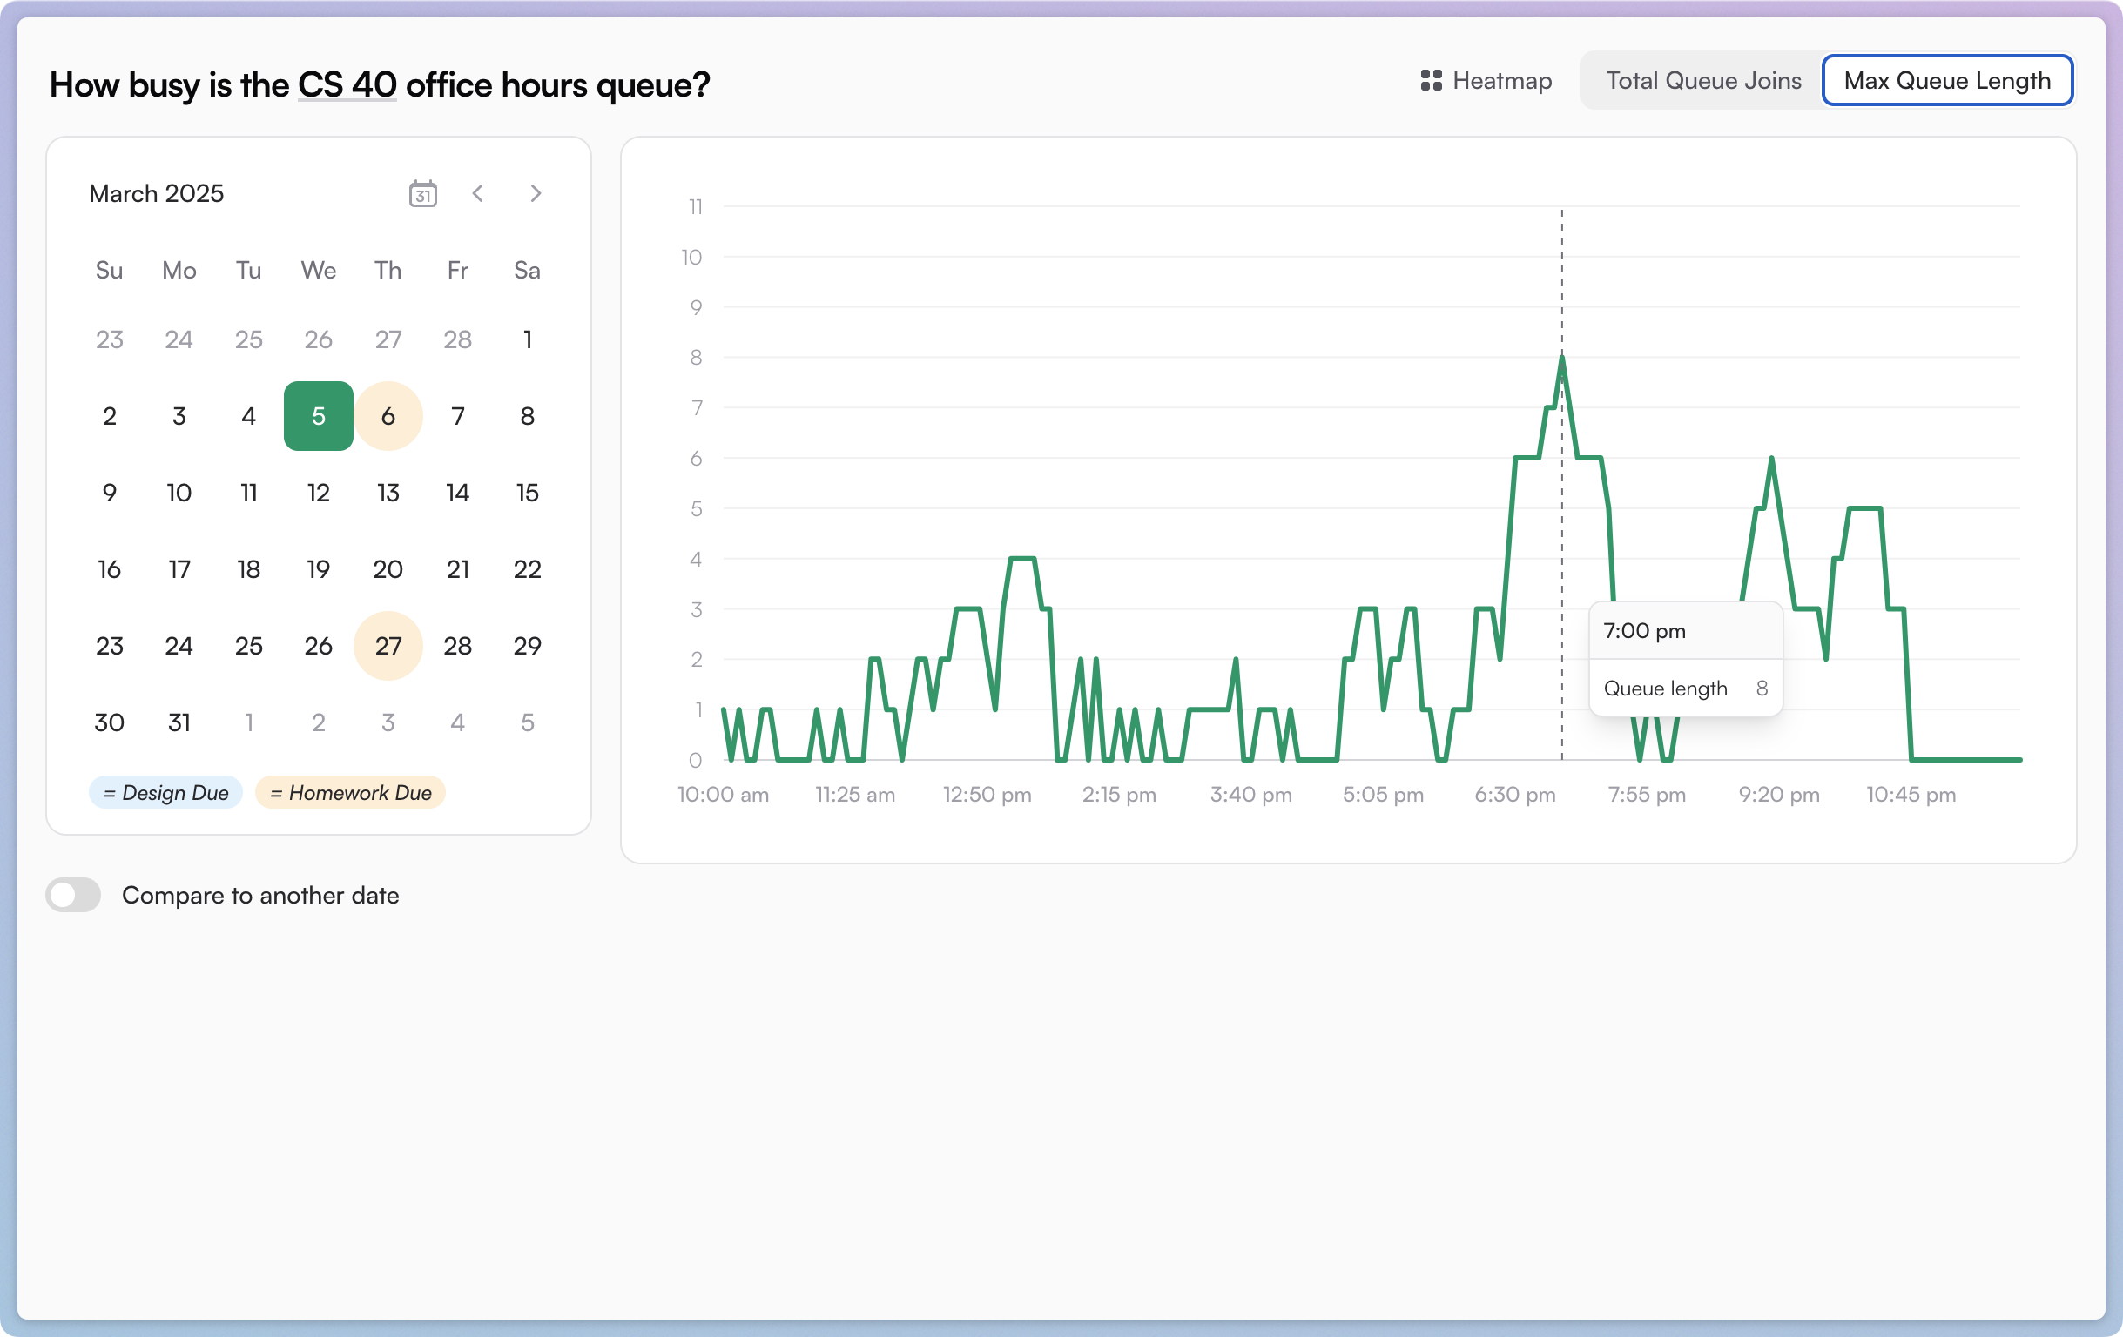Open the calendar today icon
This screenshot has height=1337, width=2123.
coord(422,193)
